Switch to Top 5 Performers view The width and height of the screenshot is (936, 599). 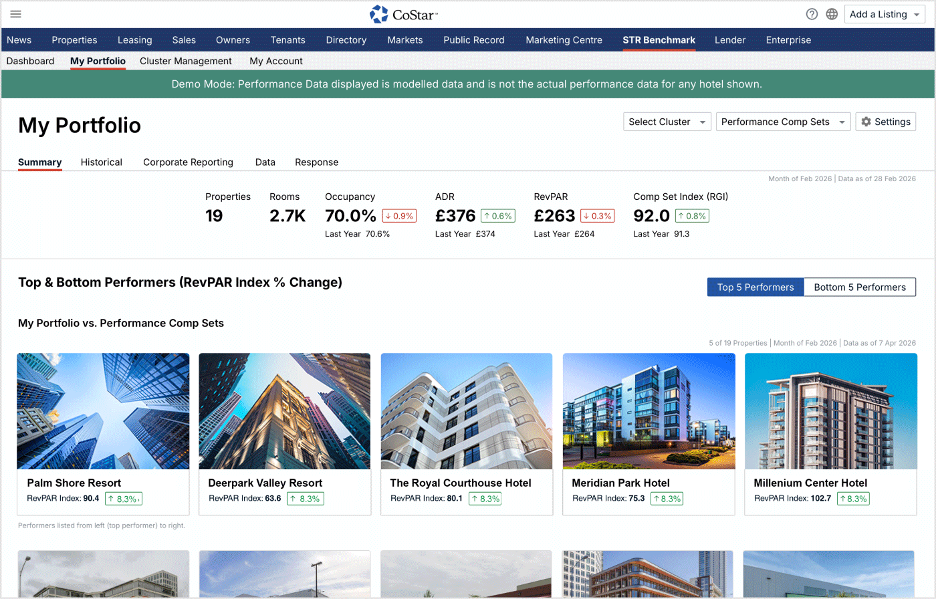click(x=755, y=287)
